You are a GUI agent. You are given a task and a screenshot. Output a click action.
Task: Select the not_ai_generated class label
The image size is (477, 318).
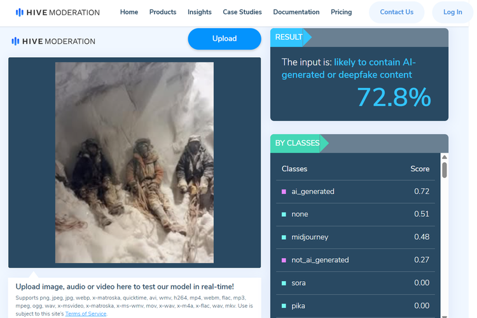click(320, 260)
